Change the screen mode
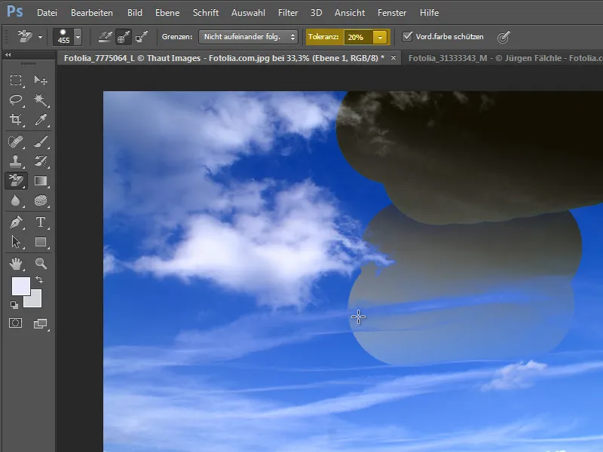The width and height of the screenshot is (603, 452). tap(41, 323)
